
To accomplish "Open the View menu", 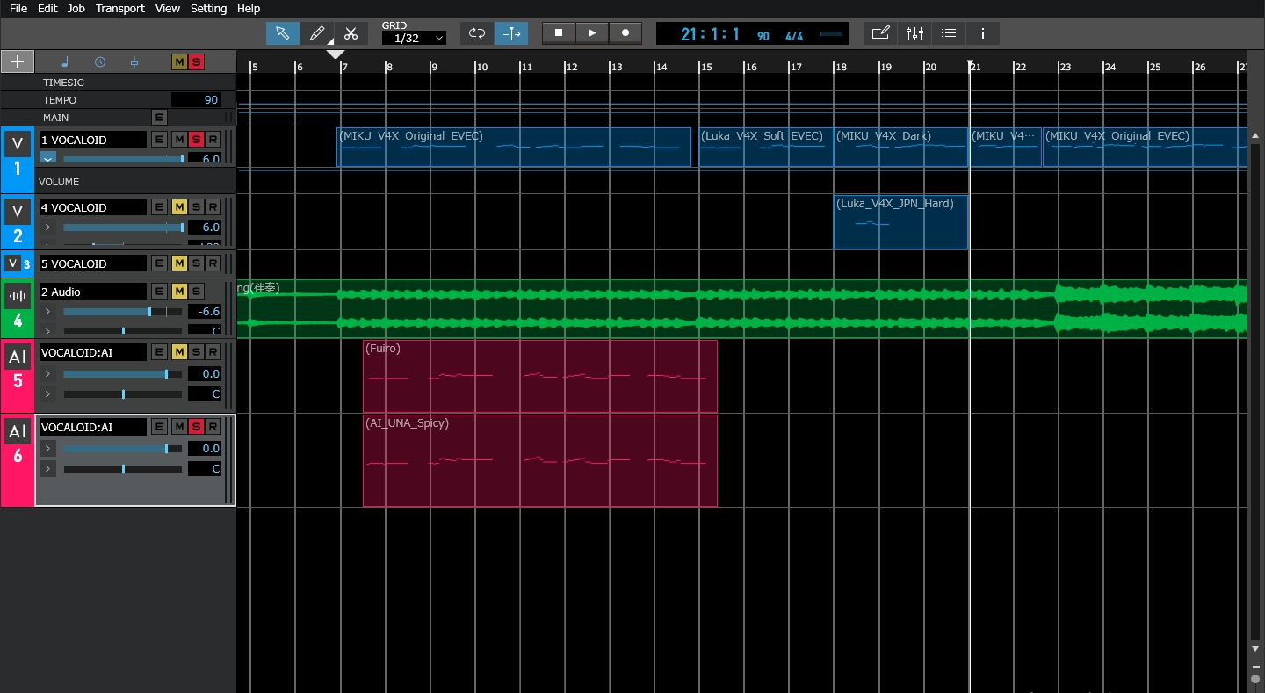I will pos(167,8).
